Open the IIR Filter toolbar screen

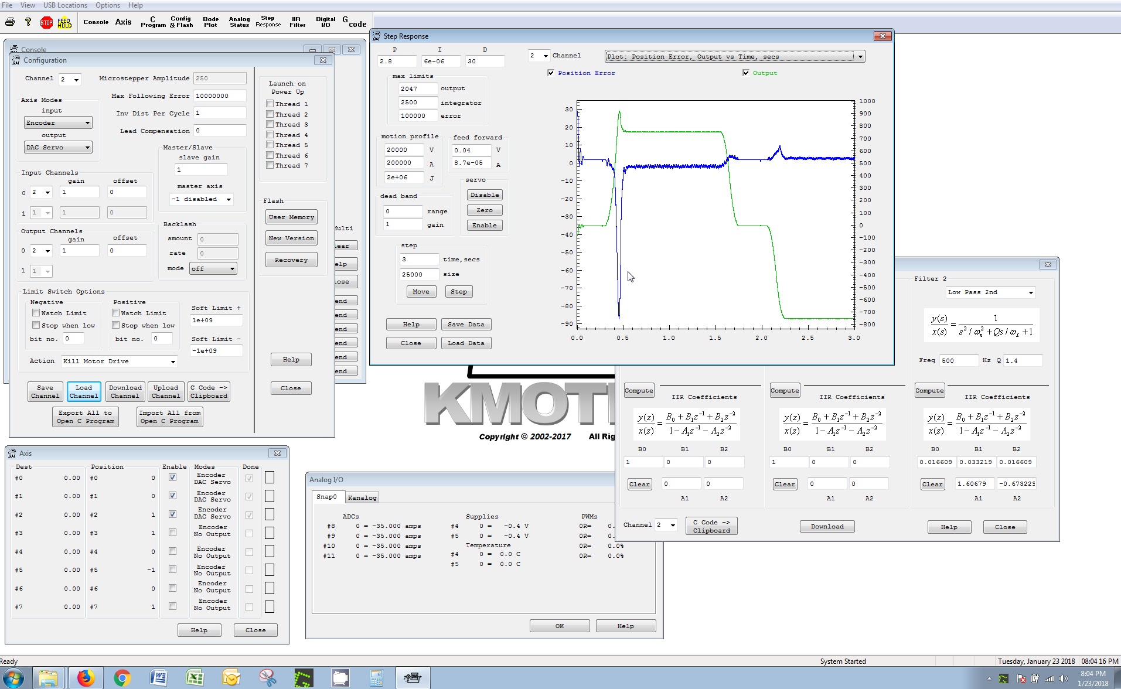[x=297, y=22]
